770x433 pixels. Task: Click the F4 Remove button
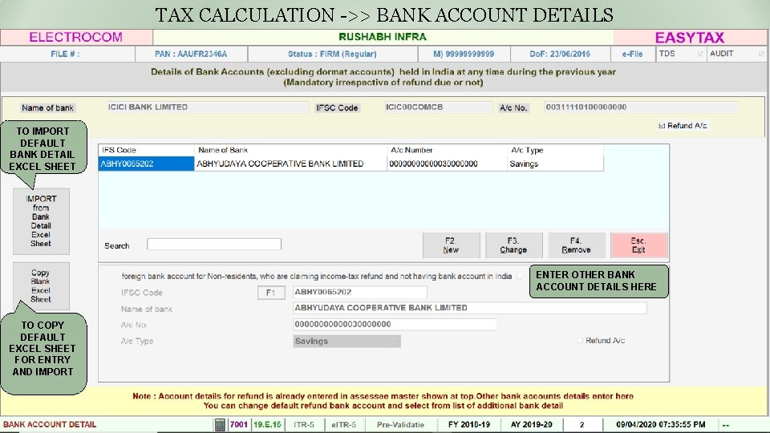(576, 245)
